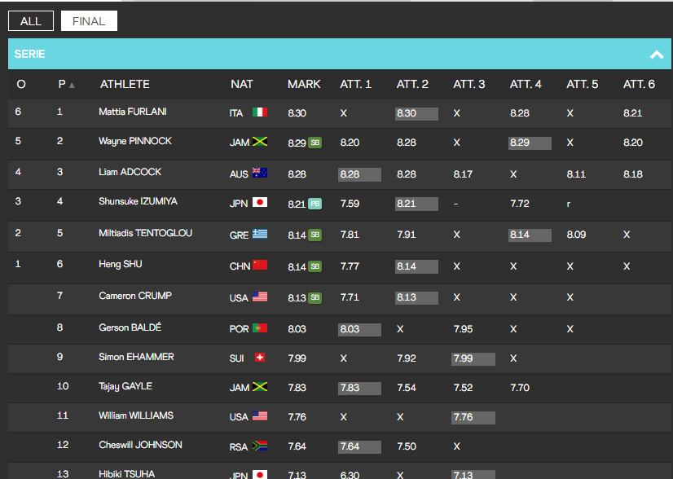Open athlete Shunsuke IZUMIYA
The width and height of the screenshot is (673, 479).
point(138,201)
